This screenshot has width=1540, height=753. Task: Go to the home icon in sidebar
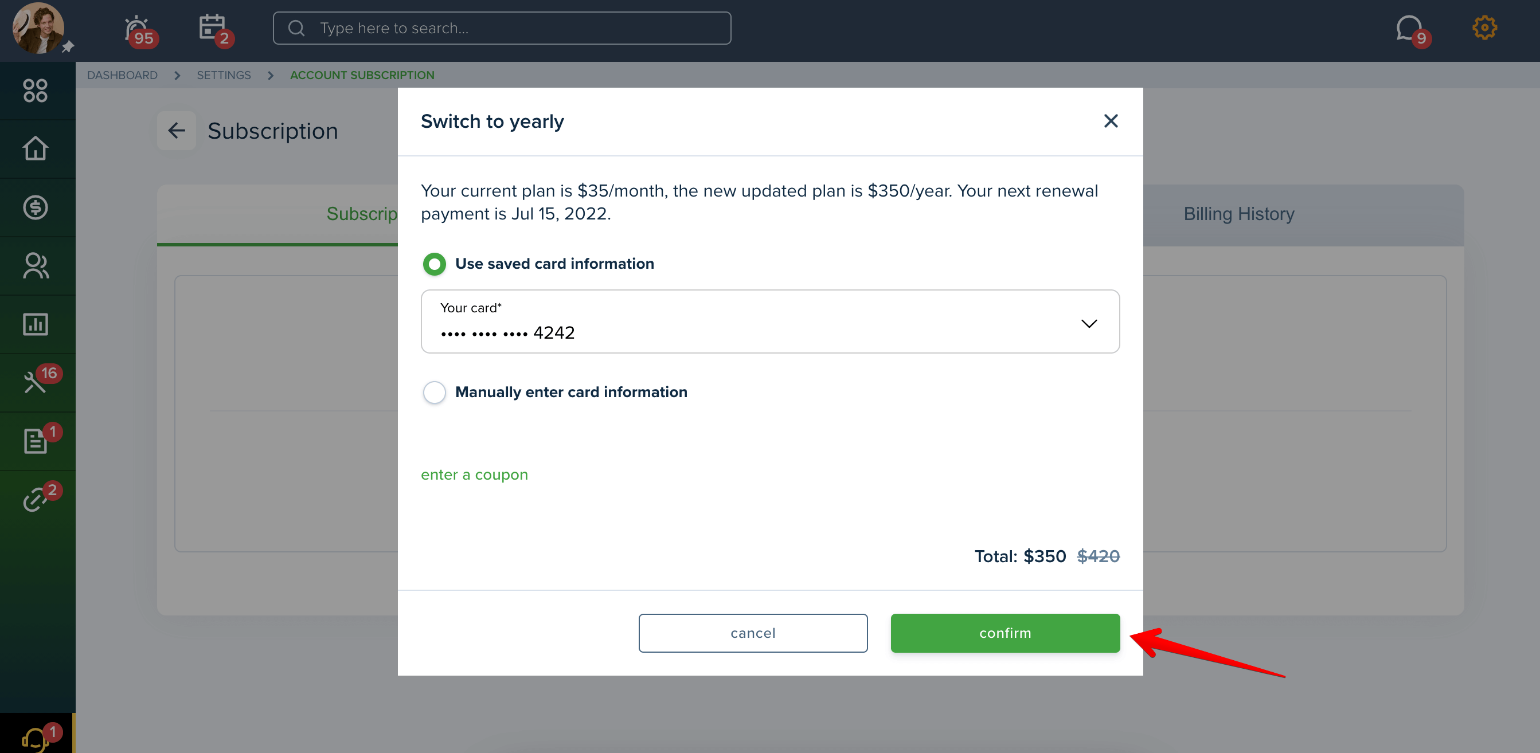[x=36, y=148]
